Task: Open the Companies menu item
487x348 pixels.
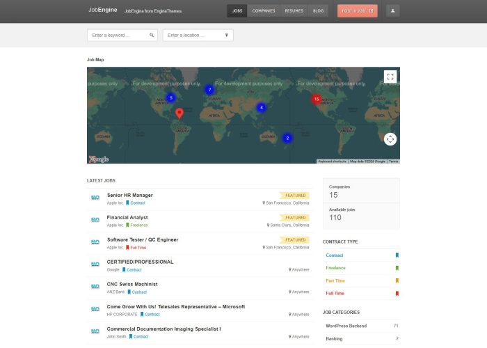Action: [264, 11]
